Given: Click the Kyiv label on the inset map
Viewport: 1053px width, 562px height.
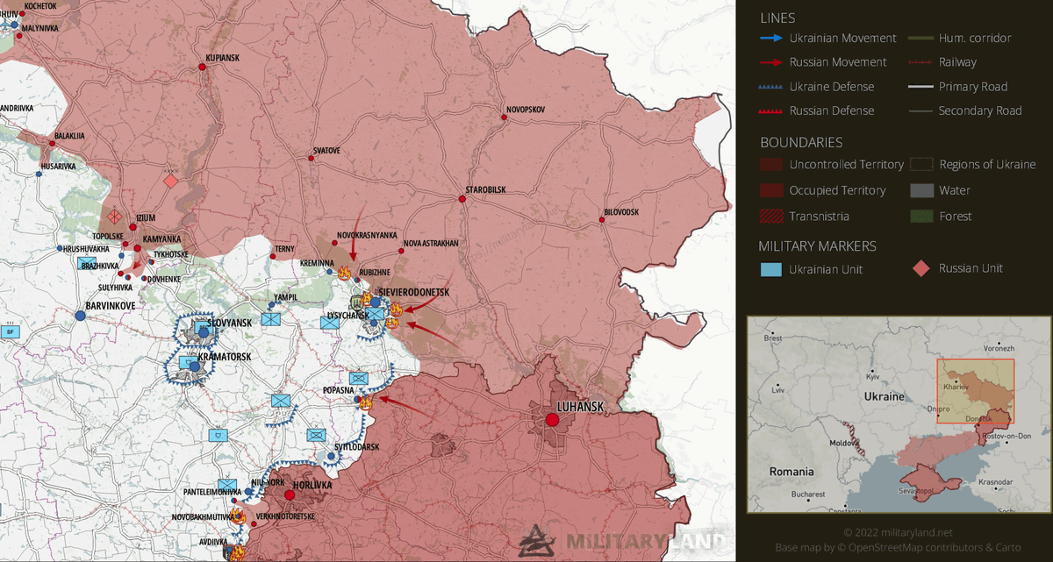Looking at the screenshot, I should pos(872,376).
